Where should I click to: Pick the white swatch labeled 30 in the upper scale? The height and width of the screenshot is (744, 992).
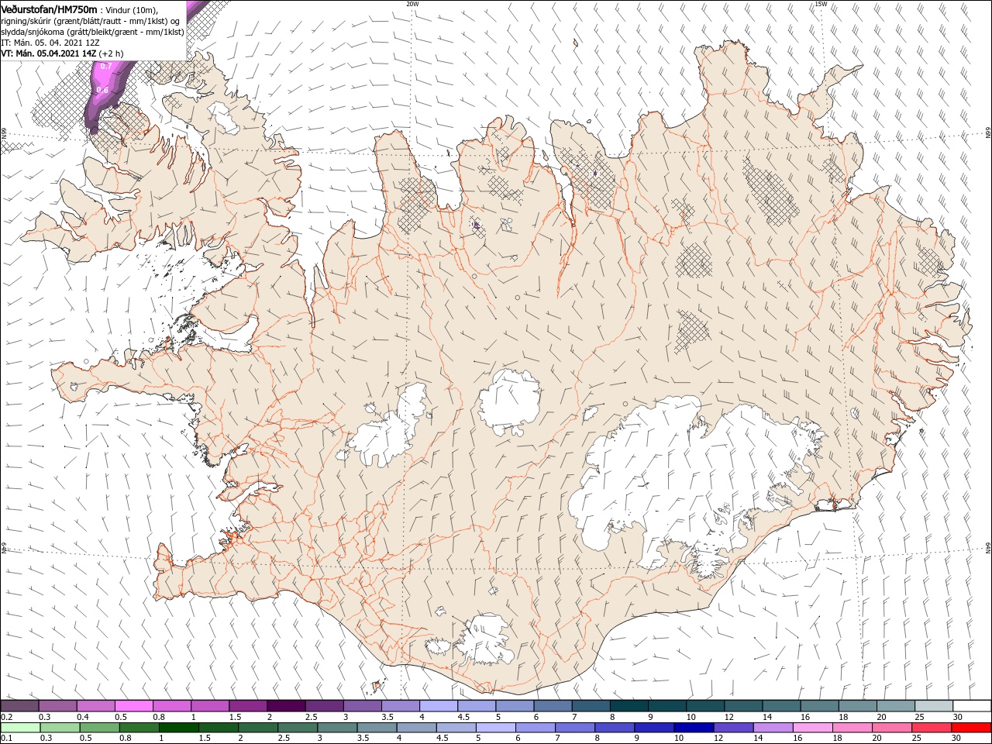coord(972,706)
